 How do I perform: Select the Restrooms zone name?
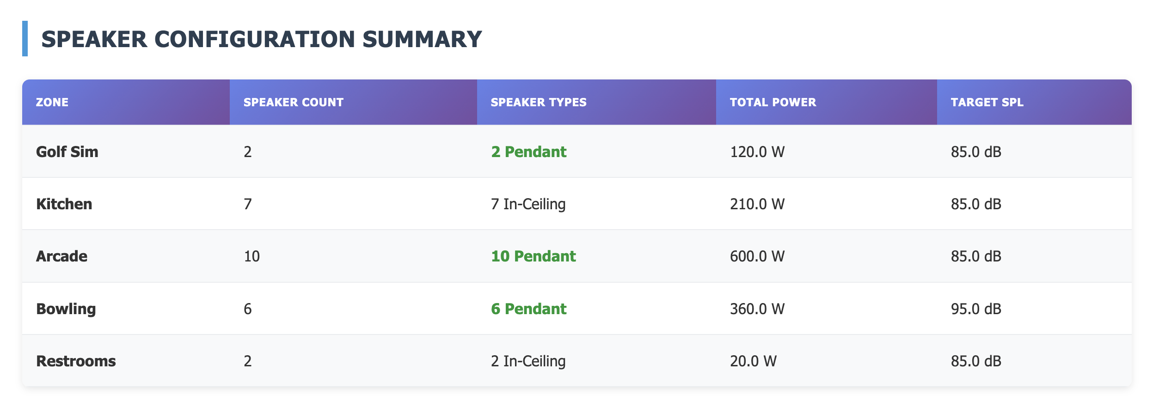[x=76, y=361]
